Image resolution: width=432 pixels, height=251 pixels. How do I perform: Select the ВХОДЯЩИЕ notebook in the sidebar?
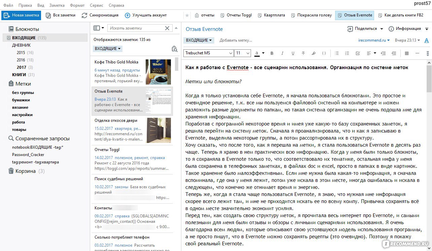pyautogui.click(x=45, y=38)
